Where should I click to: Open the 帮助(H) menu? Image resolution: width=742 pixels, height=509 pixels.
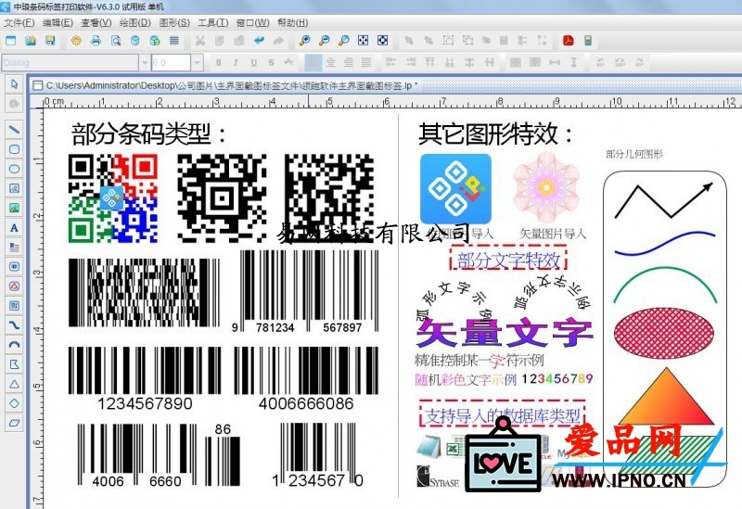click(x=292, y=22)
